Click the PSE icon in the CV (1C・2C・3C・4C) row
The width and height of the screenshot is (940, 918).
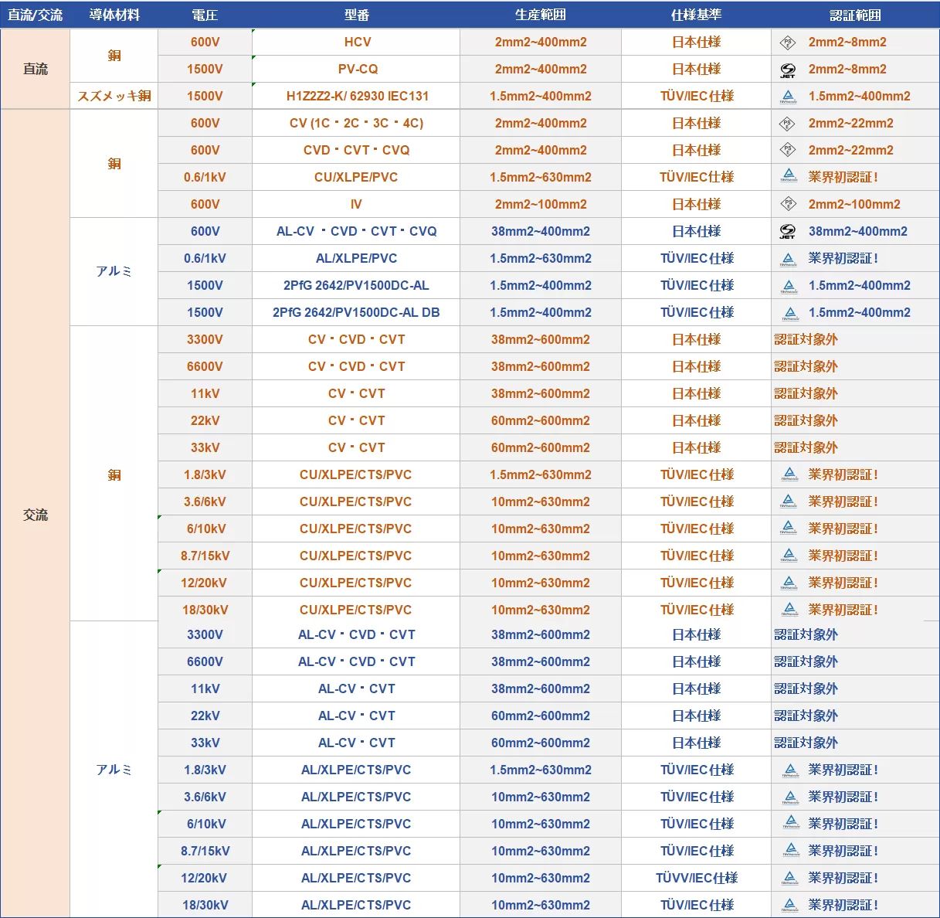787,124
